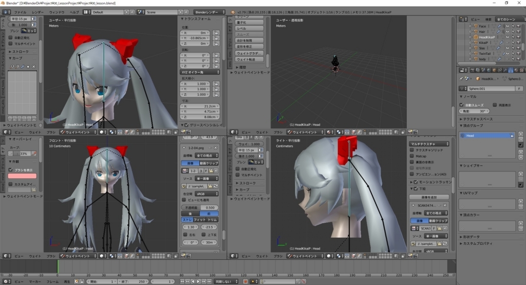Enable the textured solid checkbox

click(411, 150)
